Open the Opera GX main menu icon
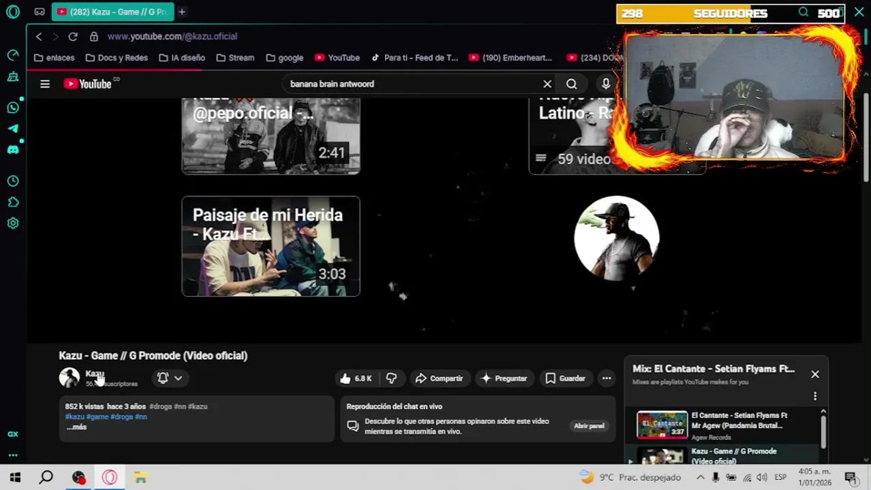 (13, 12)
